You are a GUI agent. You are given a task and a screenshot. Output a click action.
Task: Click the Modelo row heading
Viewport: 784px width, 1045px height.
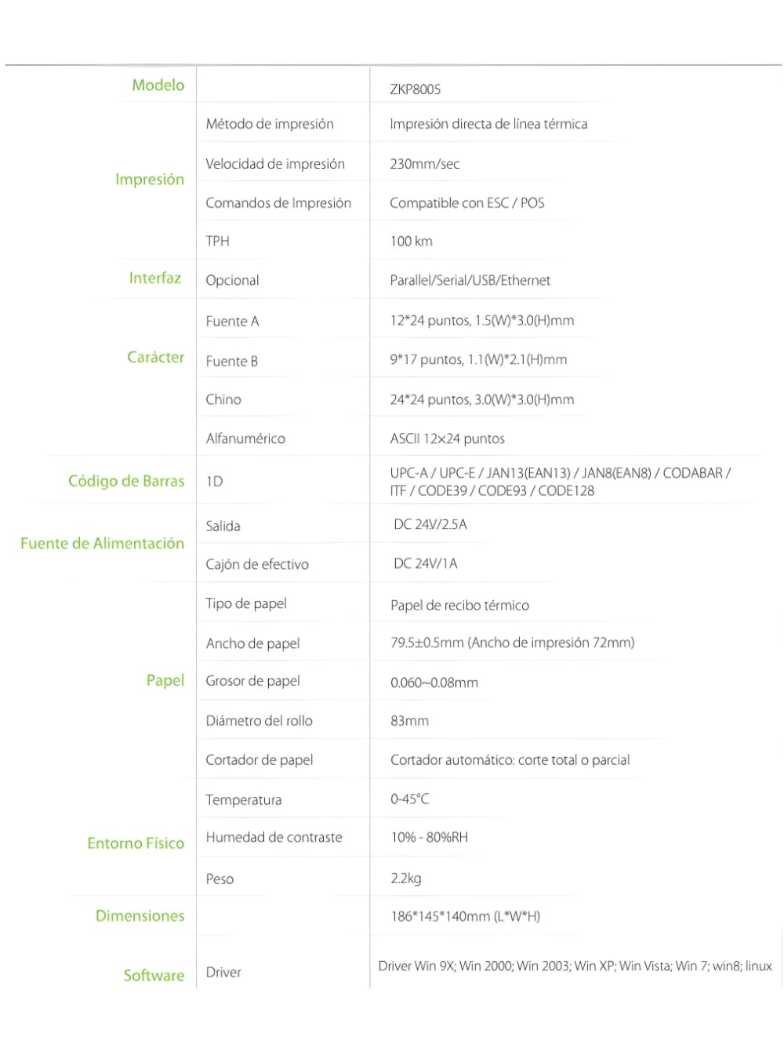158,86
